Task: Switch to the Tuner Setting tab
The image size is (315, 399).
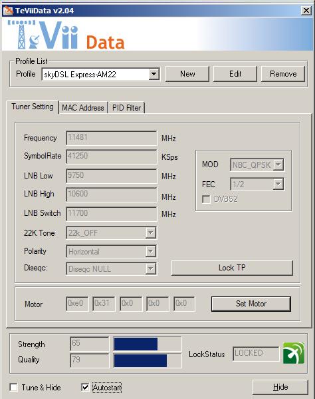Action: click(x=33, y=107)
